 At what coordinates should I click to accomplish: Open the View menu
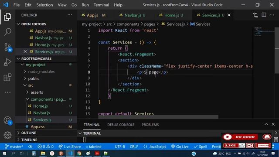pos(62,5)
